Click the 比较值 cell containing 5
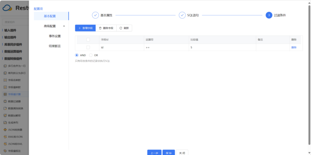Image resolution: width=311 pixels, height=155 pixels. (222, 47)
